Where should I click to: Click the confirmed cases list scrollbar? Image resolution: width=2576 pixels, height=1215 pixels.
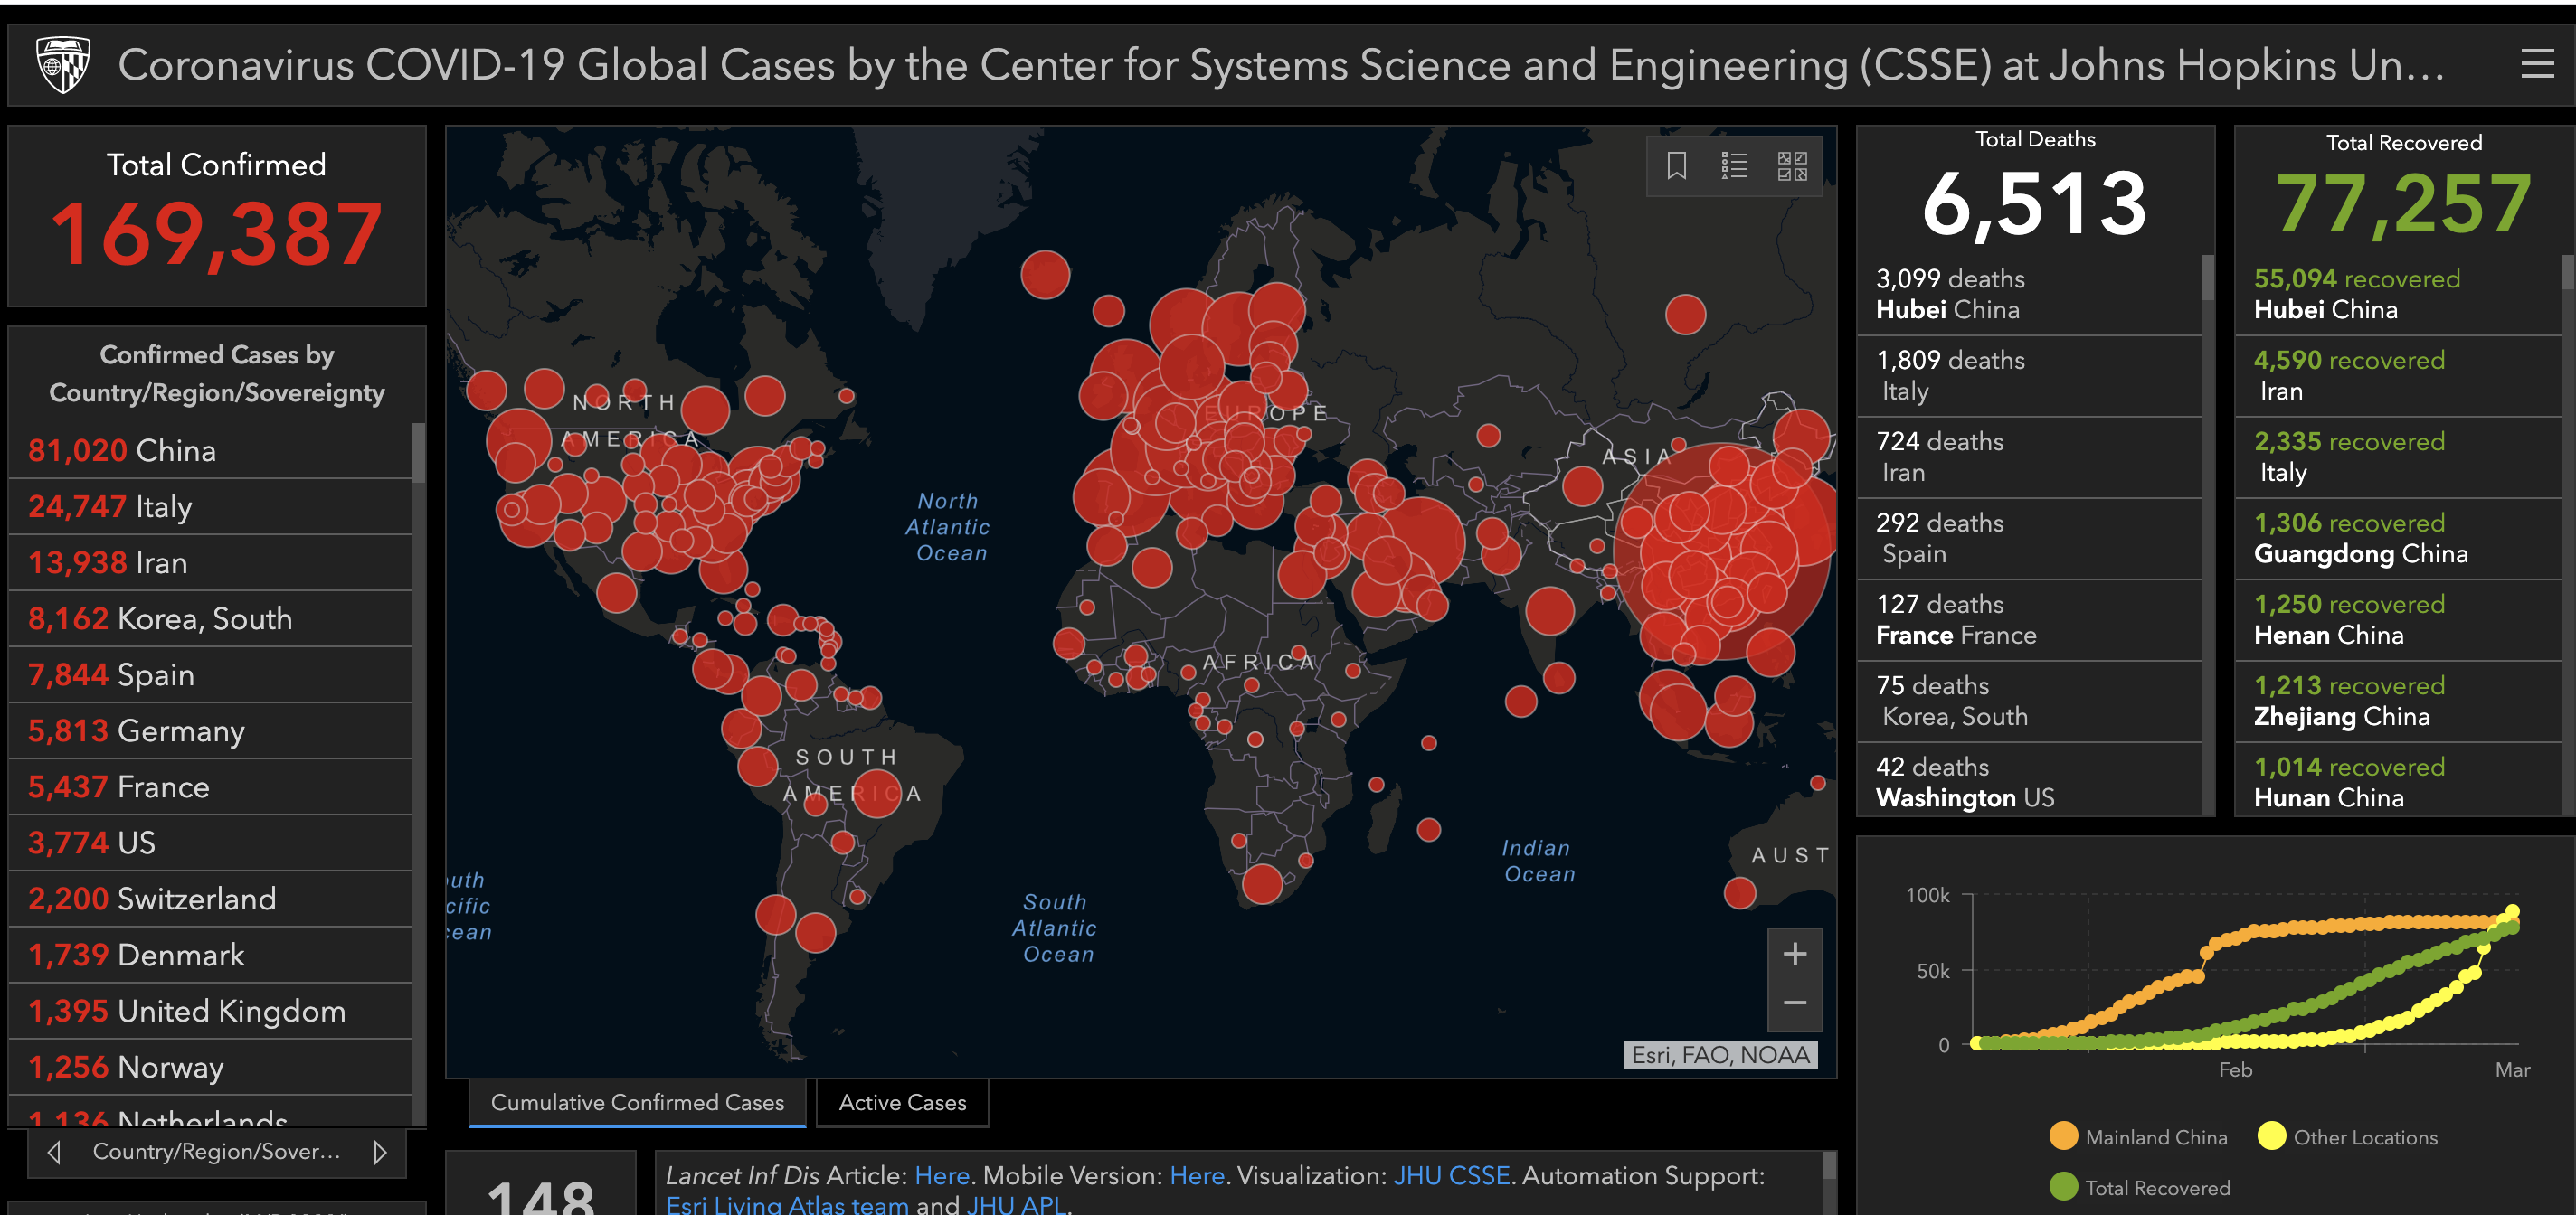point(418,452)
